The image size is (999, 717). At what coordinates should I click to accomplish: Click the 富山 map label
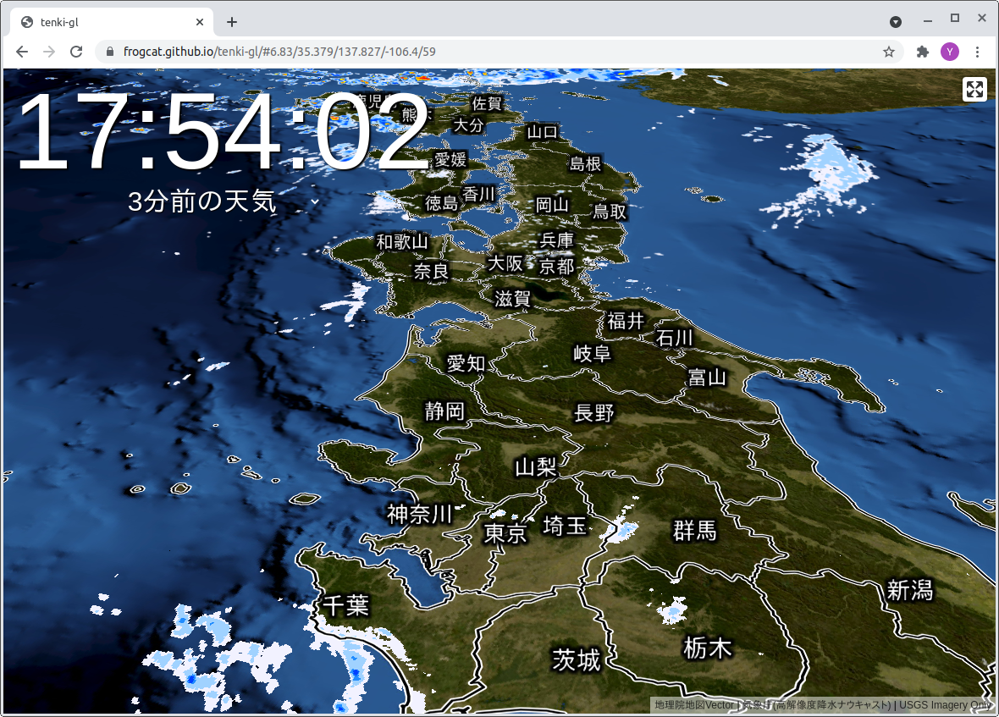click(707, 377)
